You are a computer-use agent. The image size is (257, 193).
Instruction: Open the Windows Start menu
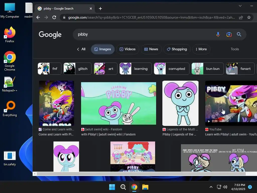click(112, 187)
